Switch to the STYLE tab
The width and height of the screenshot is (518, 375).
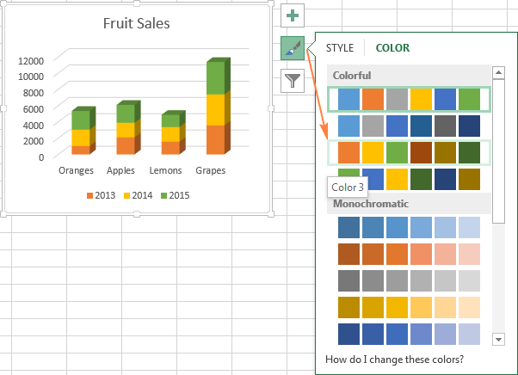[x=340, y=48]
